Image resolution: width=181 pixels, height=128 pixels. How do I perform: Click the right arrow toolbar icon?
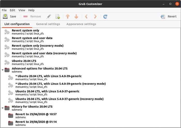click(x=95, y=17)
